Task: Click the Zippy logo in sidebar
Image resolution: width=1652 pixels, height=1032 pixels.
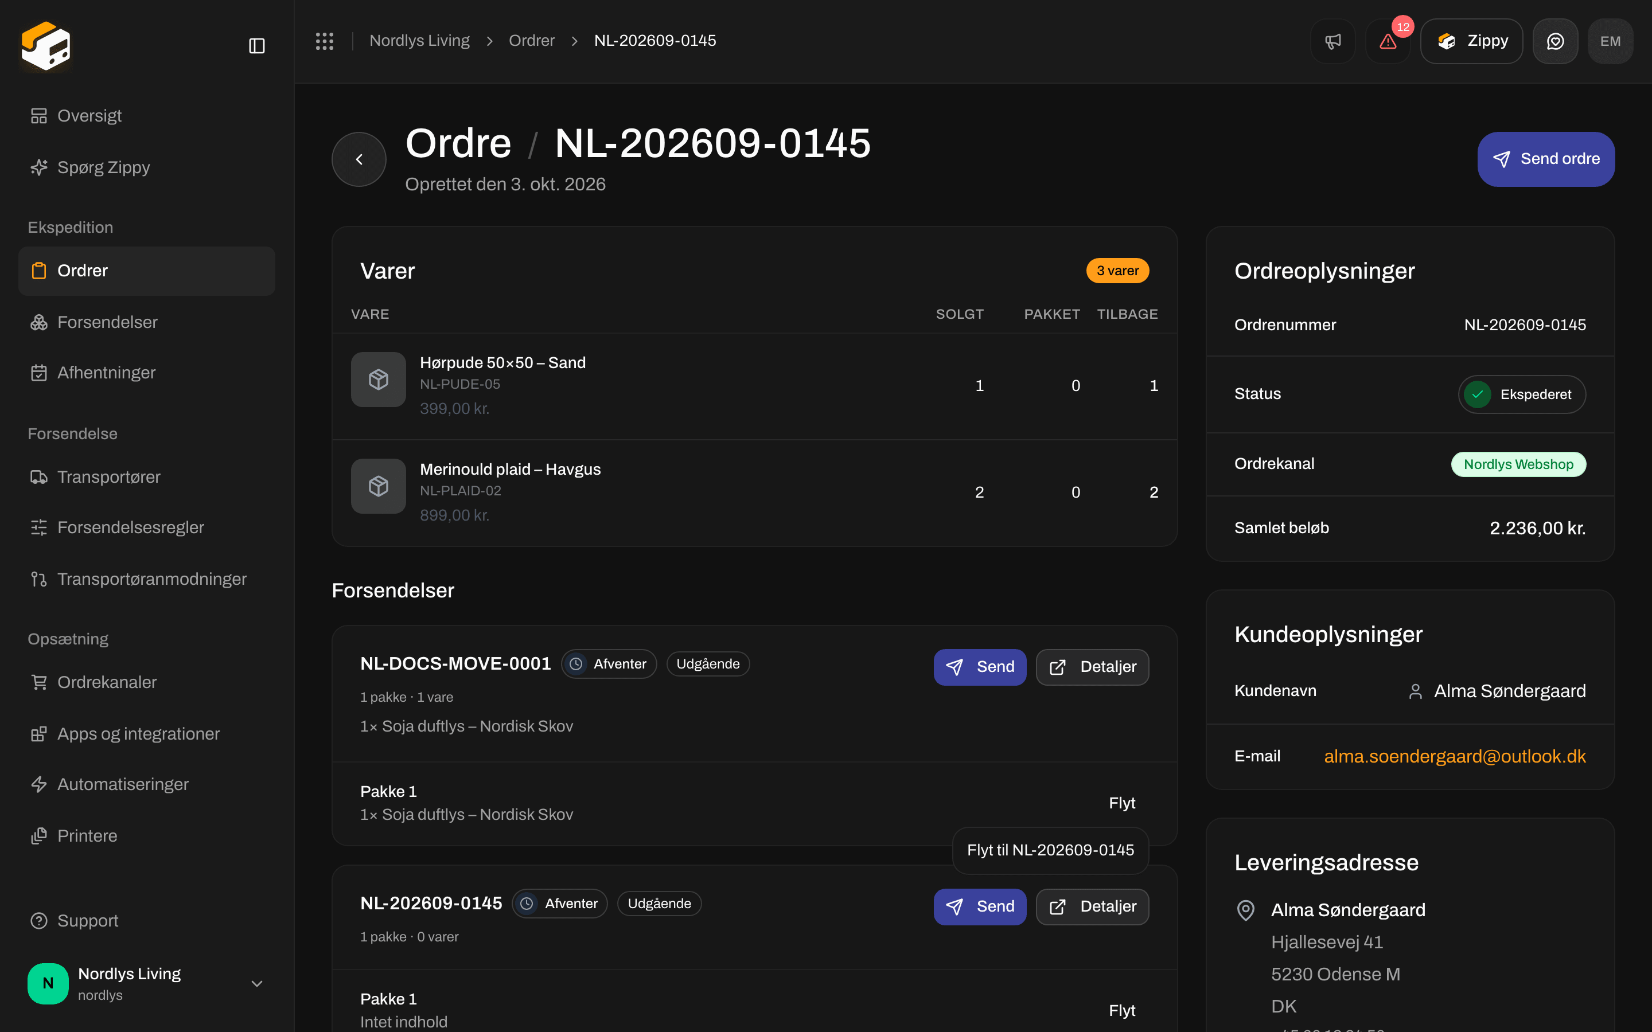Action: 46,46
